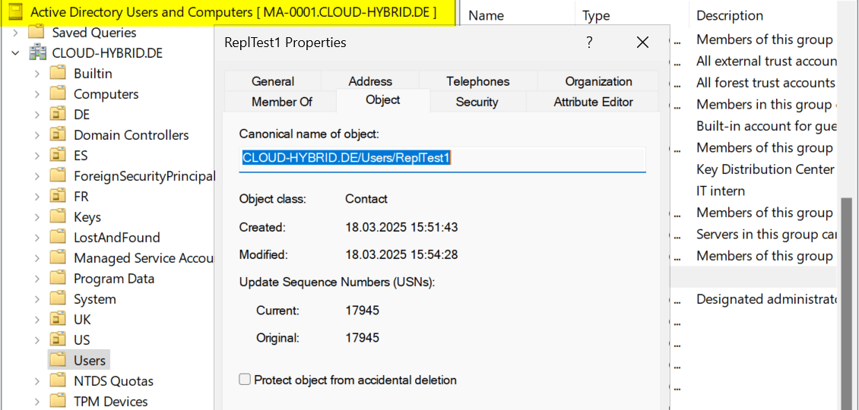The width and height of the screenshot is (859, 410).
Task: Click the Active Directory root snap-in icon
Action: click(x=15, y=13)
